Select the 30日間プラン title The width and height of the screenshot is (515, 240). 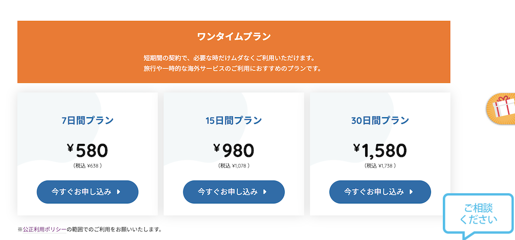[x=380, y=120]
